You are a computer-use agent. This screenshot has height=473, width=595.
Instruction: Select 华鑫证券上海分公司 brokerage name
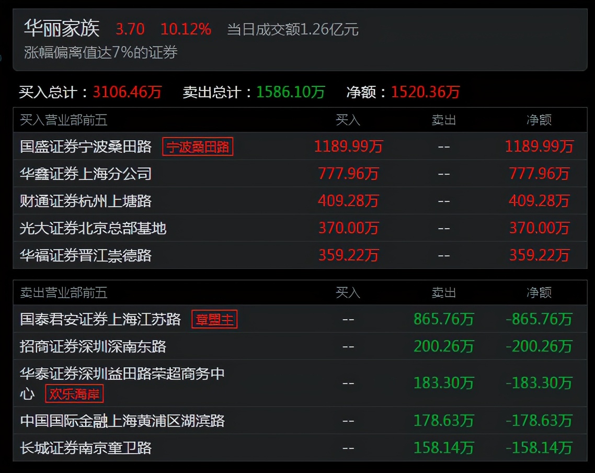coord(86,174)
